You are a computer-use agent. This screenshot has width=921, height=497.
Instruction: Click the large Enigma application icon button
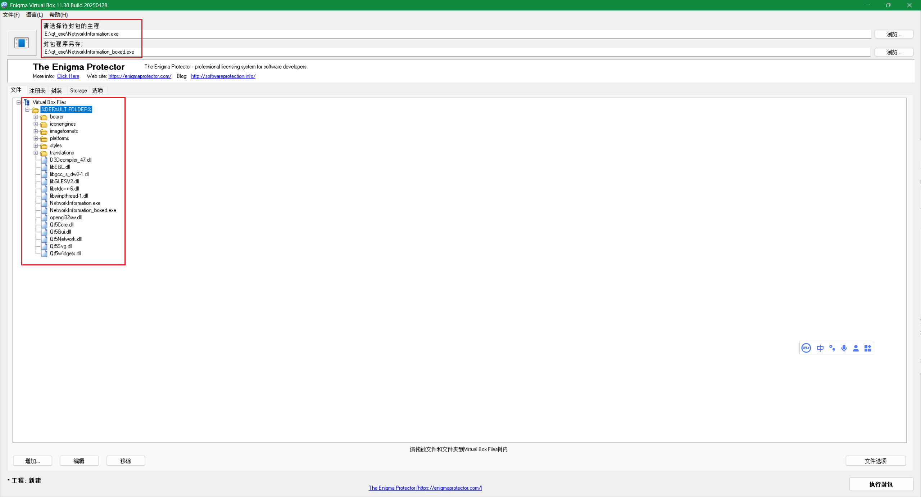[22, 43]
